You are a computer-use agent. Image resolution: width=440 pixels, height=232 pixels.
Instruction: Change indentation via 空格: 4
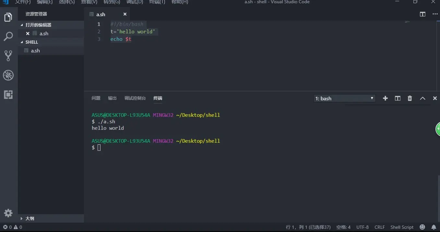(343, 227)
